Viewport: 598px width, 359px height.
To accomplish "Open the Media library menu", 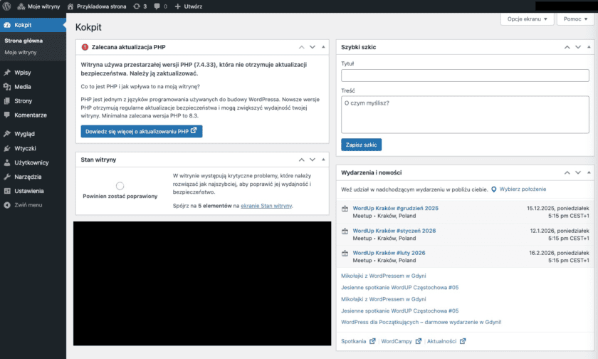I will [x=33, y=87].
